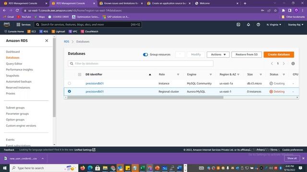Open Microsoft Edge from the taskbar
The width and height of the screenshot is (307, 172).
click(90, 168)
